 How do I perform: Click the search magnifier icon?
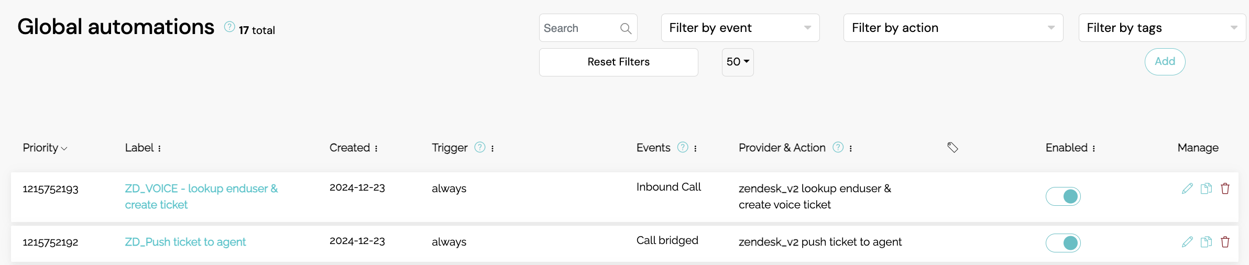click(x=626, y=28)
